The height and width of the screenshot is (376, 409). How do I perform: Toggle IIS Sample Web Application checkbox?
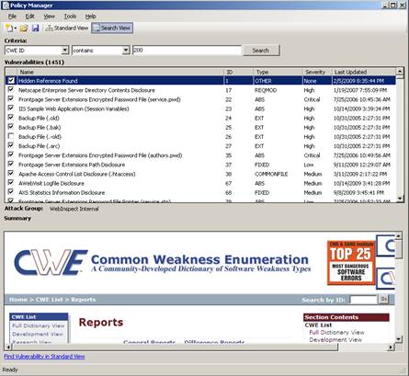[11, 108]
